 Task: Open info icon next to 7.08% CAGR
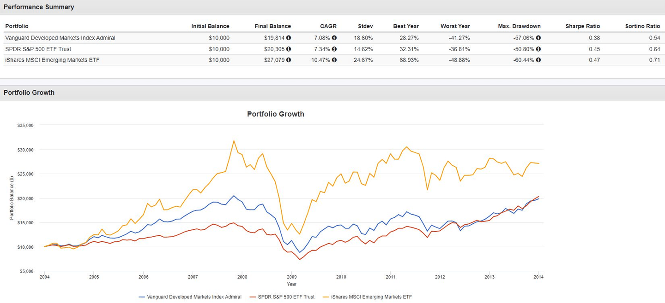334,38
